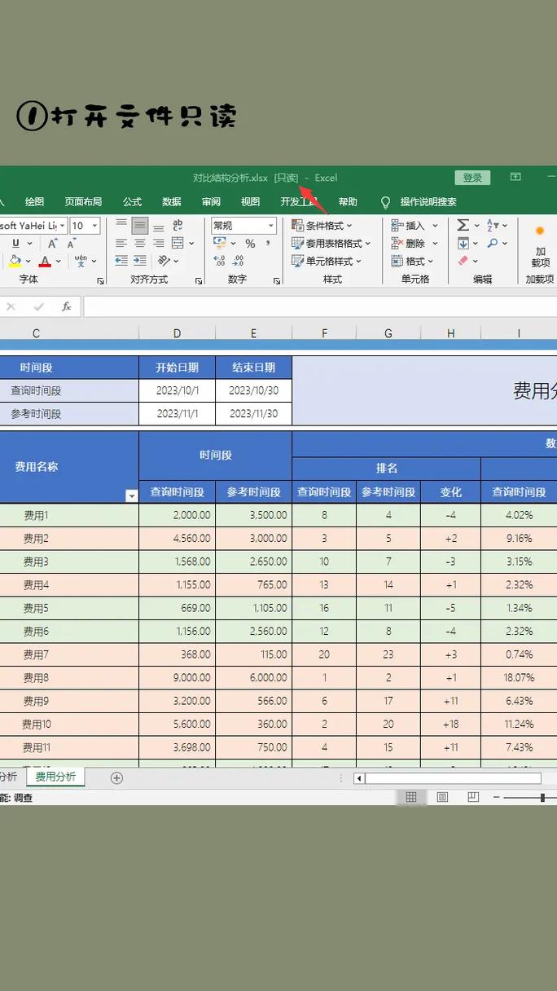Align text right icon

(x=159, y=244)
